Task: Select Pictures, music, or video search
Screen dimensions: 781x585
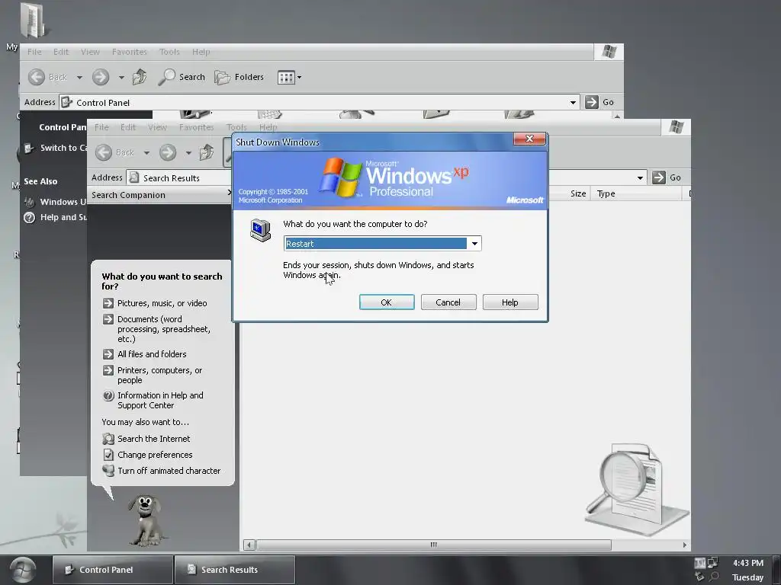Action: (x=162, y=303)
